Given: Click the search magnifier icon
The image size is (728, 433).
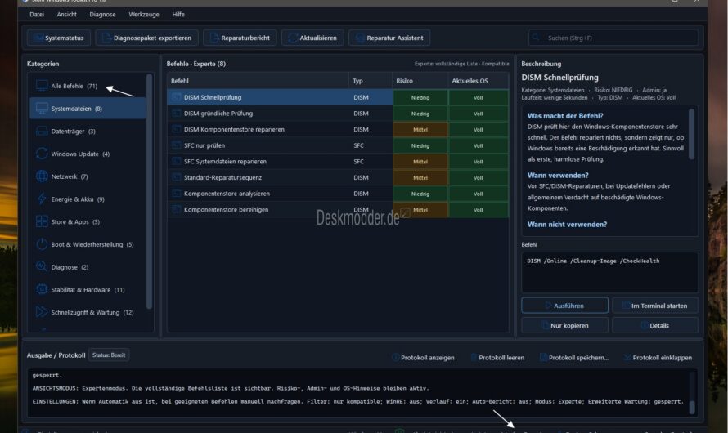Looking at the screenshot, I should click(x=535, y=37).
